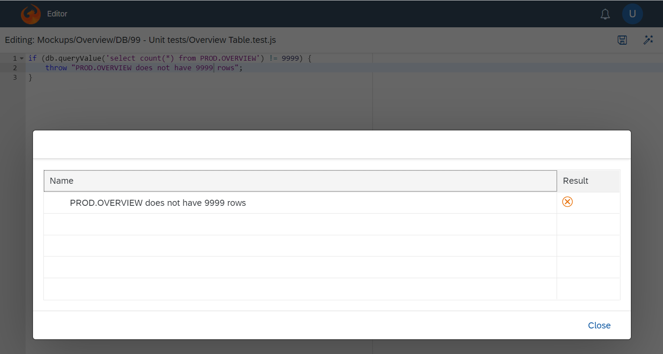Click the save file icon
The width and height of the screenshot is (663, 354).
pos(622,40)
